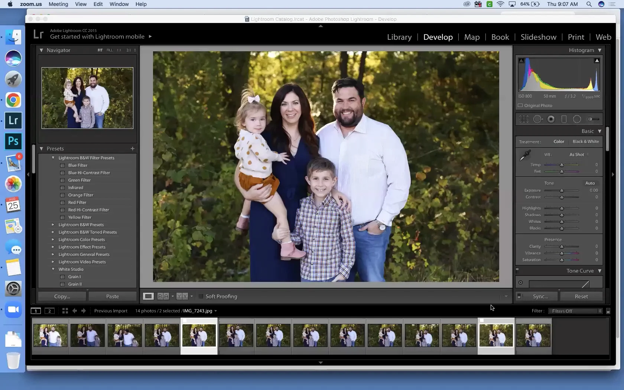Screen dimensions: 624x390
Task: Switch to the Book module
Action: 500,37
